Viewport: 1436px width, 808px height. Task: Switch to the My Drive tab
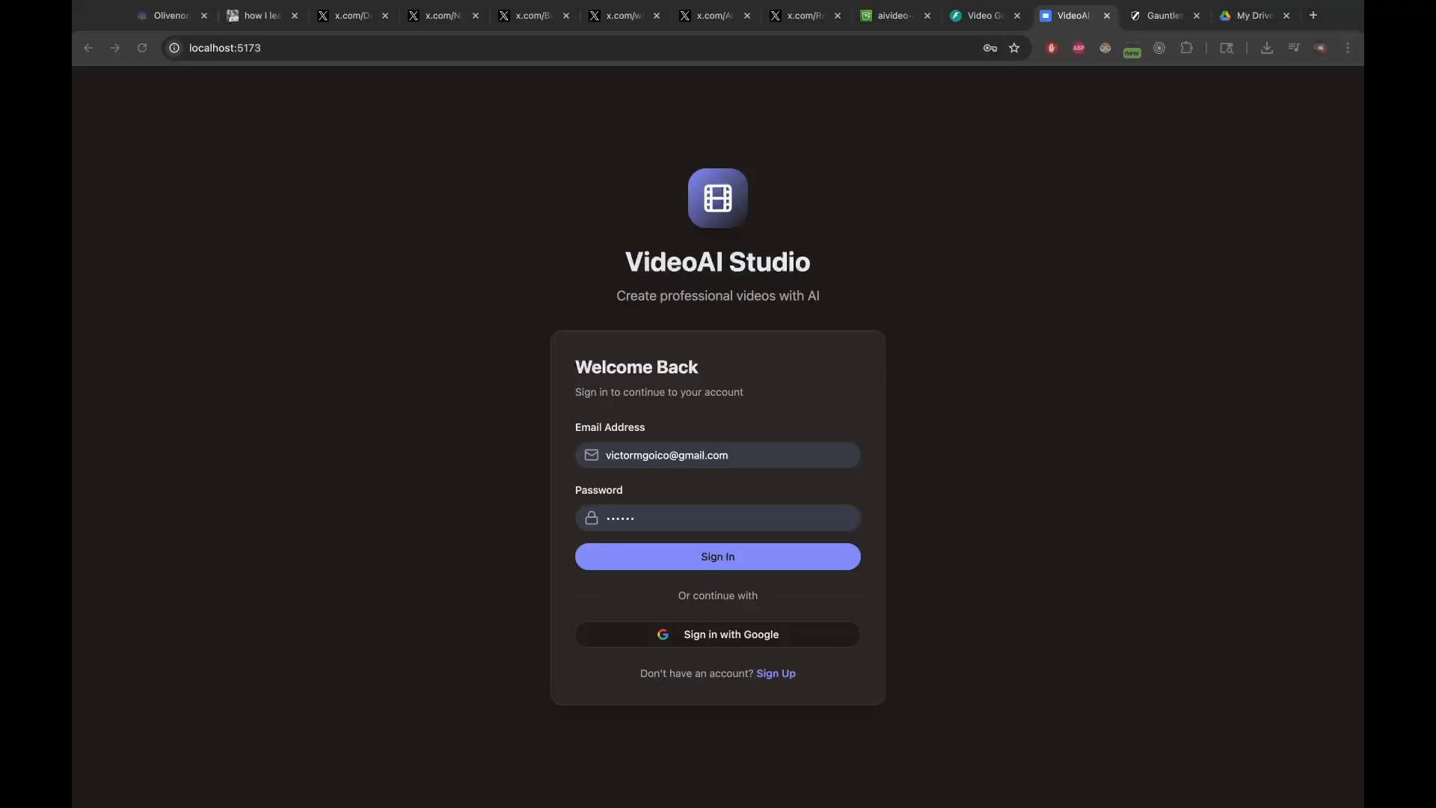1249,15
